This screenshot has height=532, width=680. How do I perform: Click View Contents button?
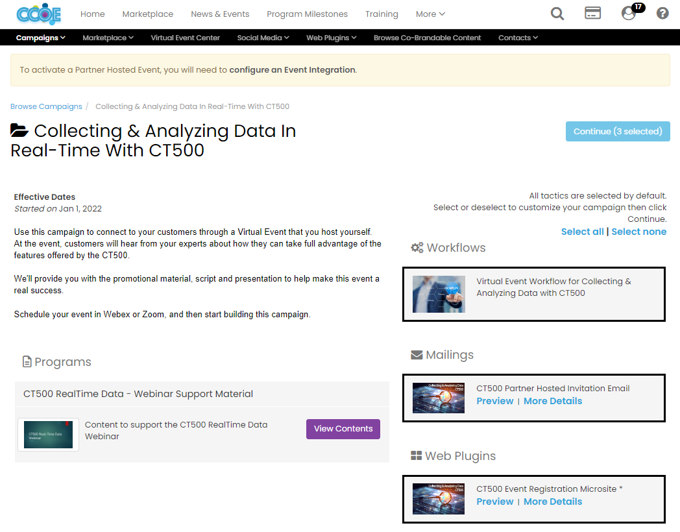(x=343, y=429)
